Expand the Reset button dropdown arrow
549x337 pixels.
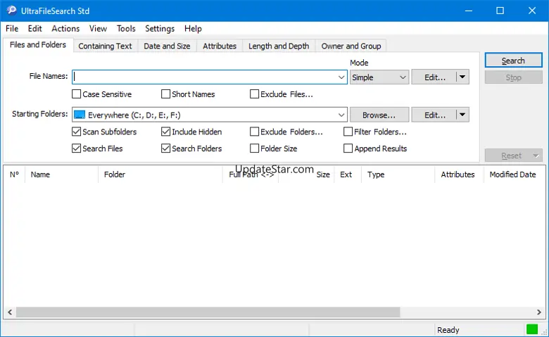point(536,155)
